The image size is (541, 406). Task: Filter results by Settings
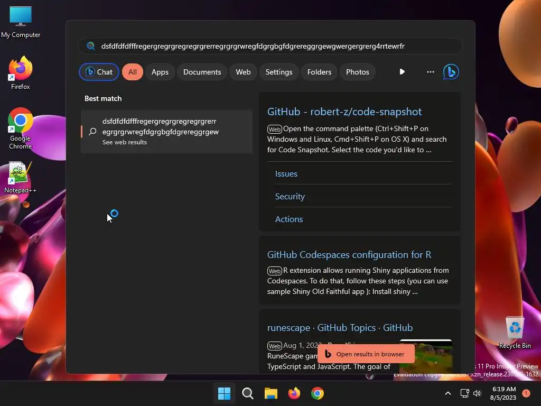279,72
